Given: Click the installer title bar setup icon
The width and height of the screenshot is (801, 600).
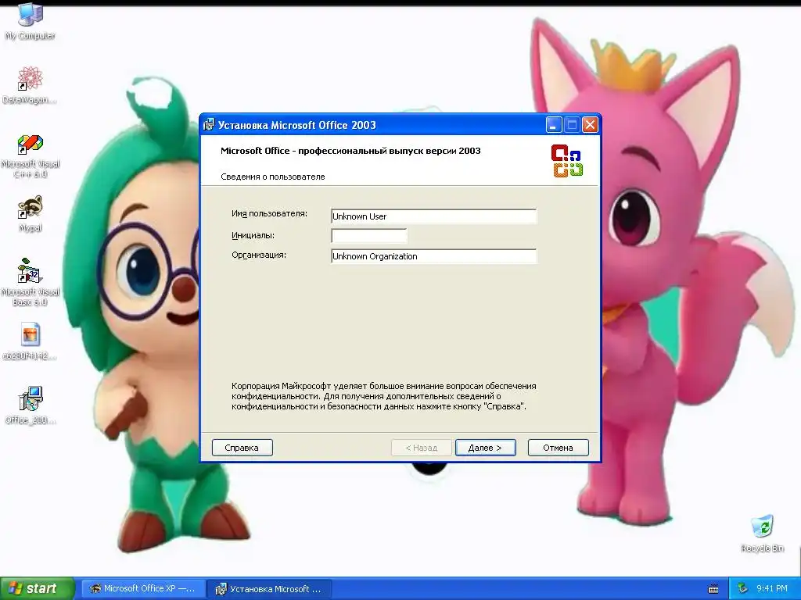Looking at the screenshot, I should [x=209, y=124].
